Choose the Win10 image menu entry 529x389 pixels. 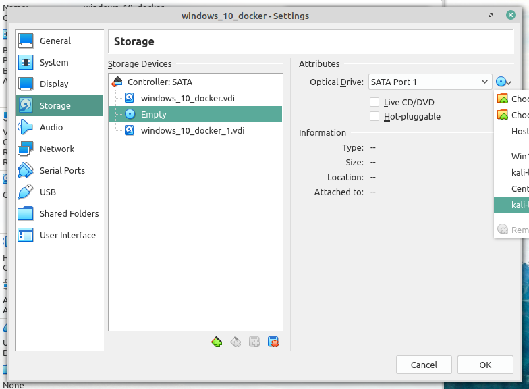[511, 157]
